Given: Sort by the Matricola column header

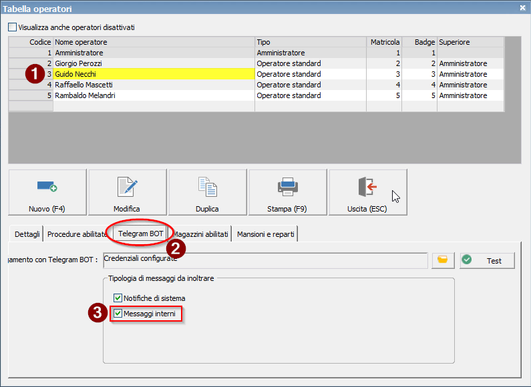Looking at the screenshot, I should click(x=385, y=42).
